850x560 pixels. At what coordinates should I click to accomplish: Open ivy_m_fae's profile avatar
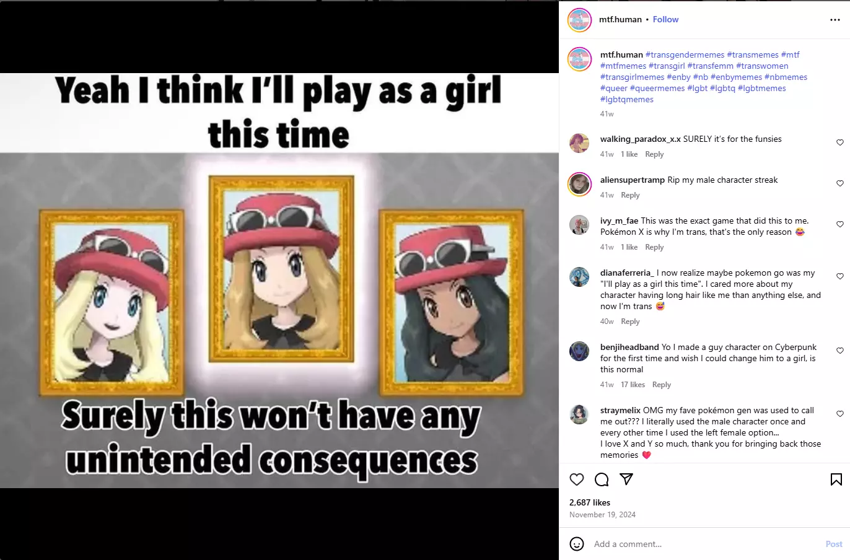pyautogui.click(x=579, y=225)
